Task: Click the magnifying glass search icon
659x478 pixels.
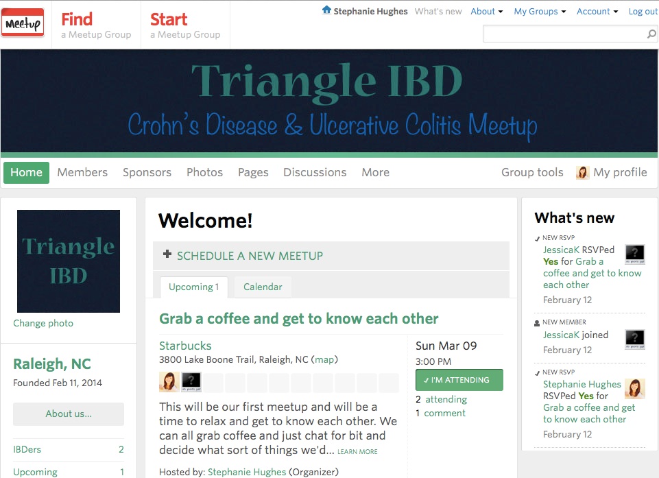Action: (x=650, y=33)
